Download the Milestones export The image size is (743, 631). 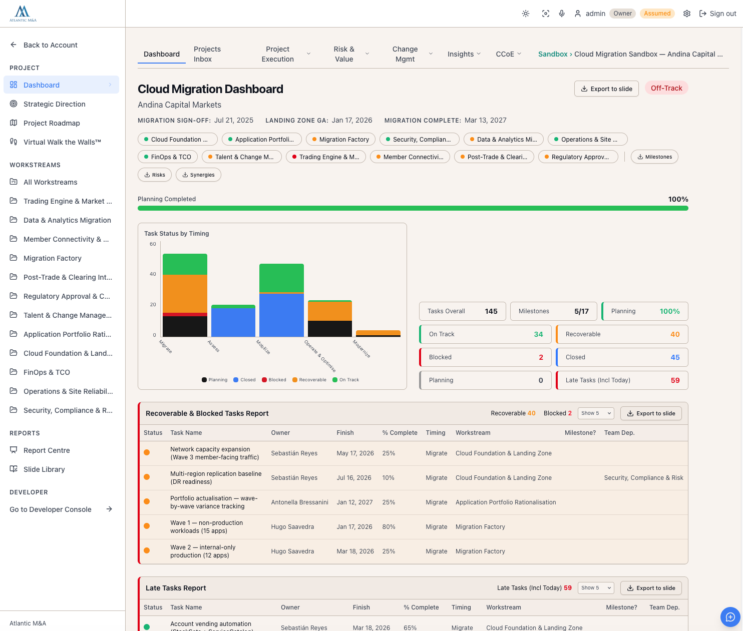click(x=654, y=157)
